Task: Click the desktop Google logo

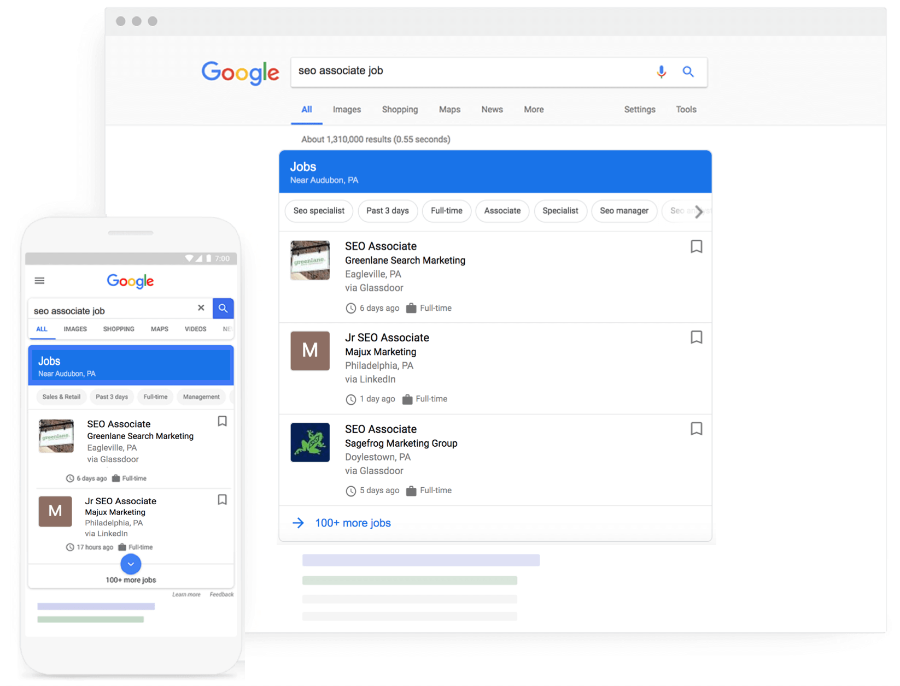Action: (240, 73)
